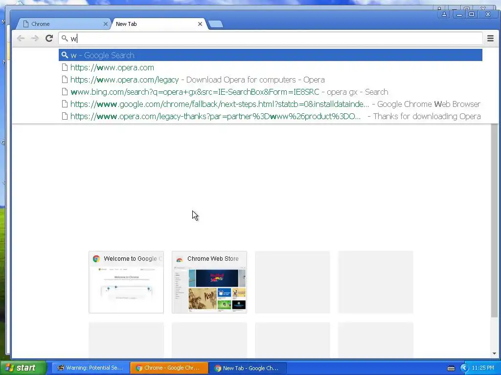Screen dimensions: 501x375
Task: Click the Back navigation arrow
Action: pos(21,39)
